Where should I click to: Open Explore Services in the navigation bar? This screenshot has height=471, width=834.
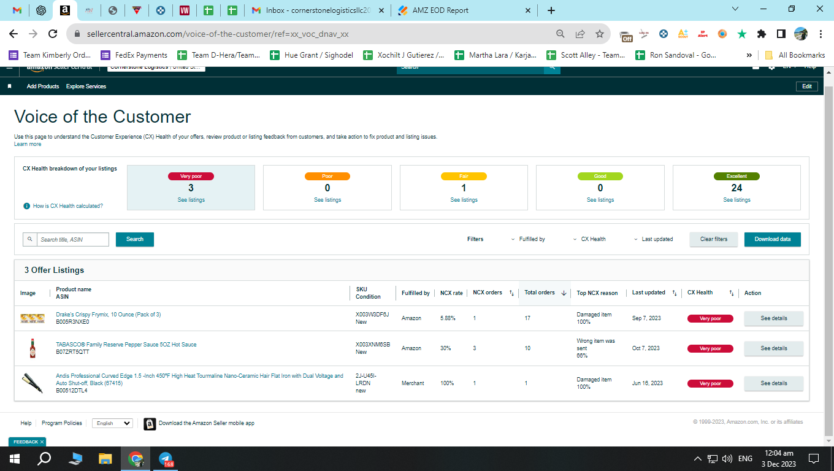pyautogui.click(x=86, y=86)
